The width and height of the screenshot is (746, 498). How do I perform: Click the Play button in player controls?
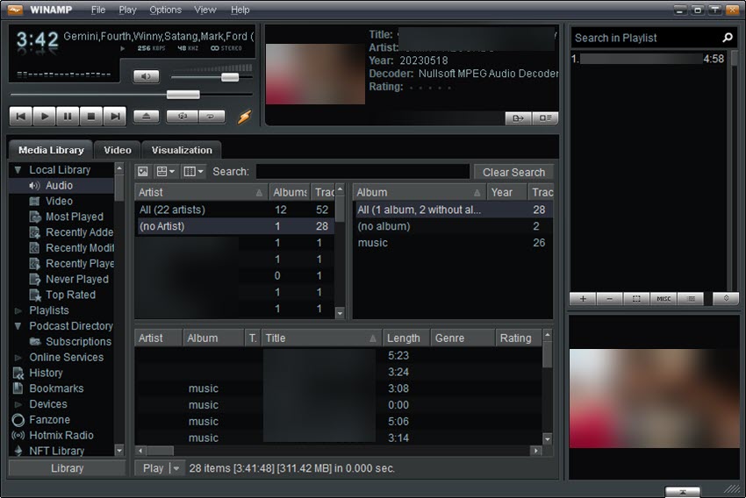44,116
